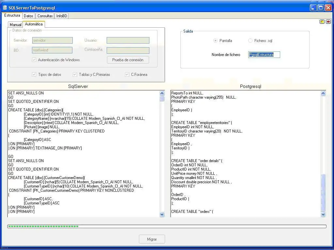This screenshot has width=334, height=250.
Task: Click the yellow flag language icon
Action: click(x=322, y=21)
